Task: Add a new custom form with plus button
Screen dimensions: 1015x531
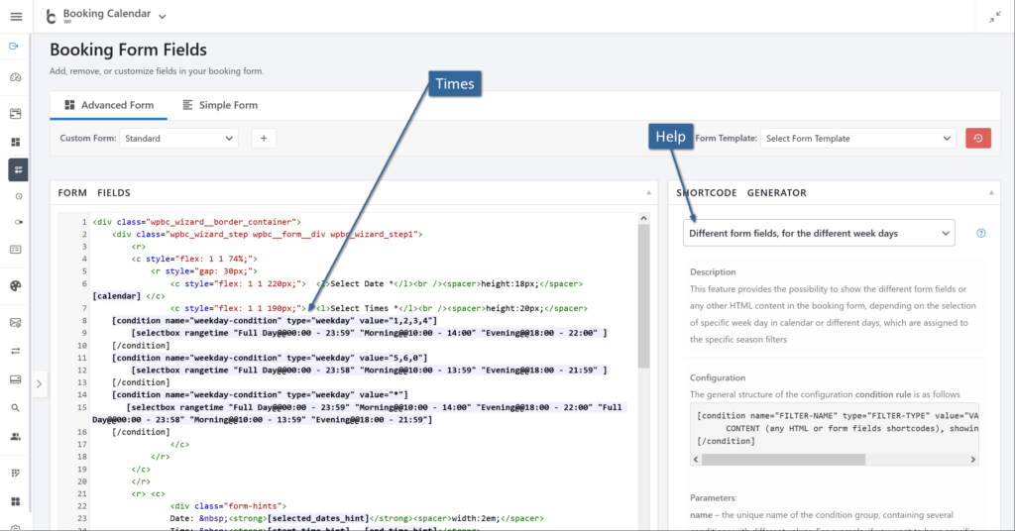Action: pos(264,139)
